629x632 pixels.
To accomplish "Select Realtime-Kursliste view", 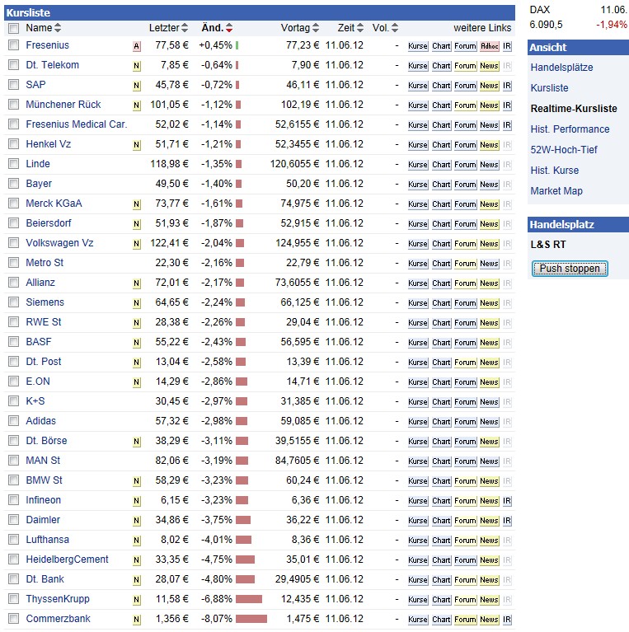I will 574,109.
